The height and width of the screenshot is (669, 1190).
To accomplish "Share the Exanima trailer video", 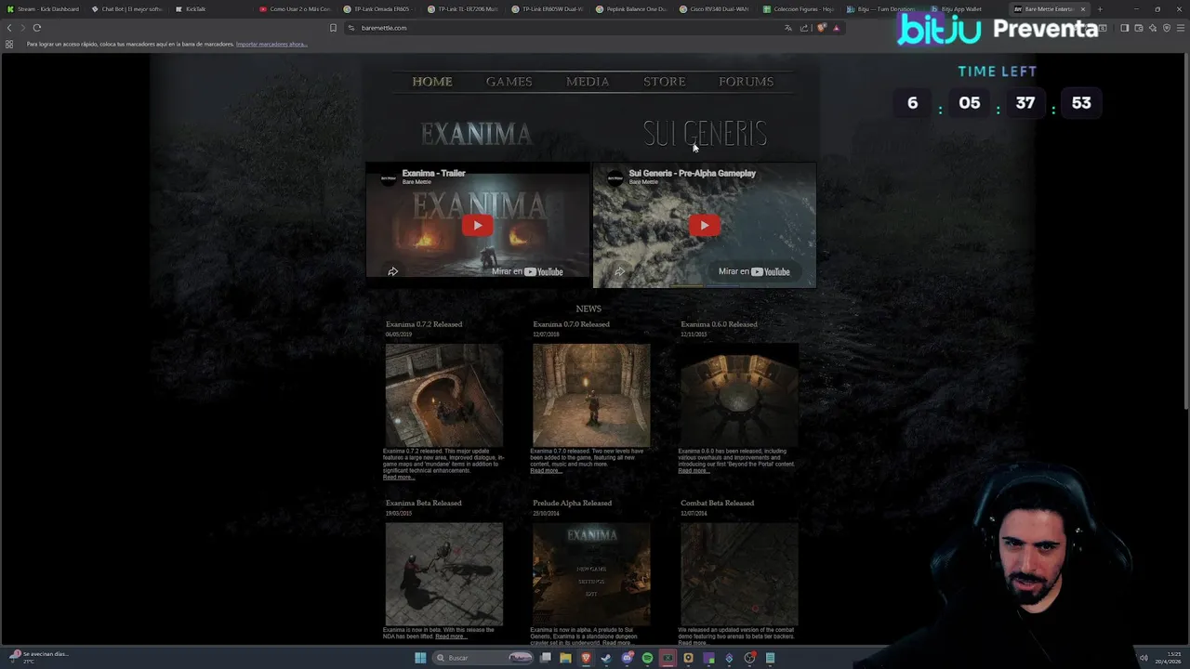I will click(x=392, y=271).
